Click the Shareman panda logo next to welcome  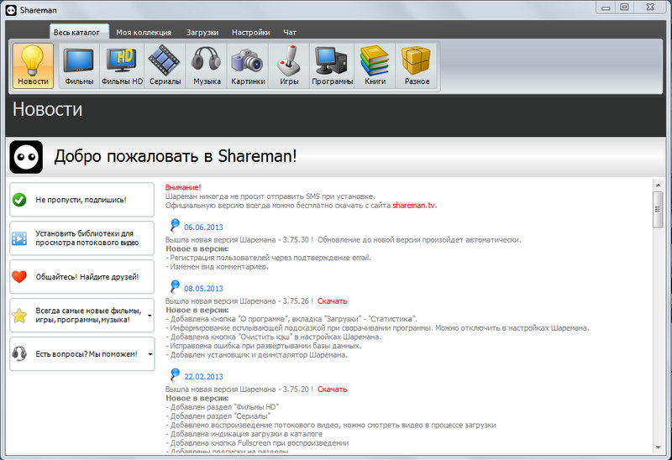tap(26, 157)
